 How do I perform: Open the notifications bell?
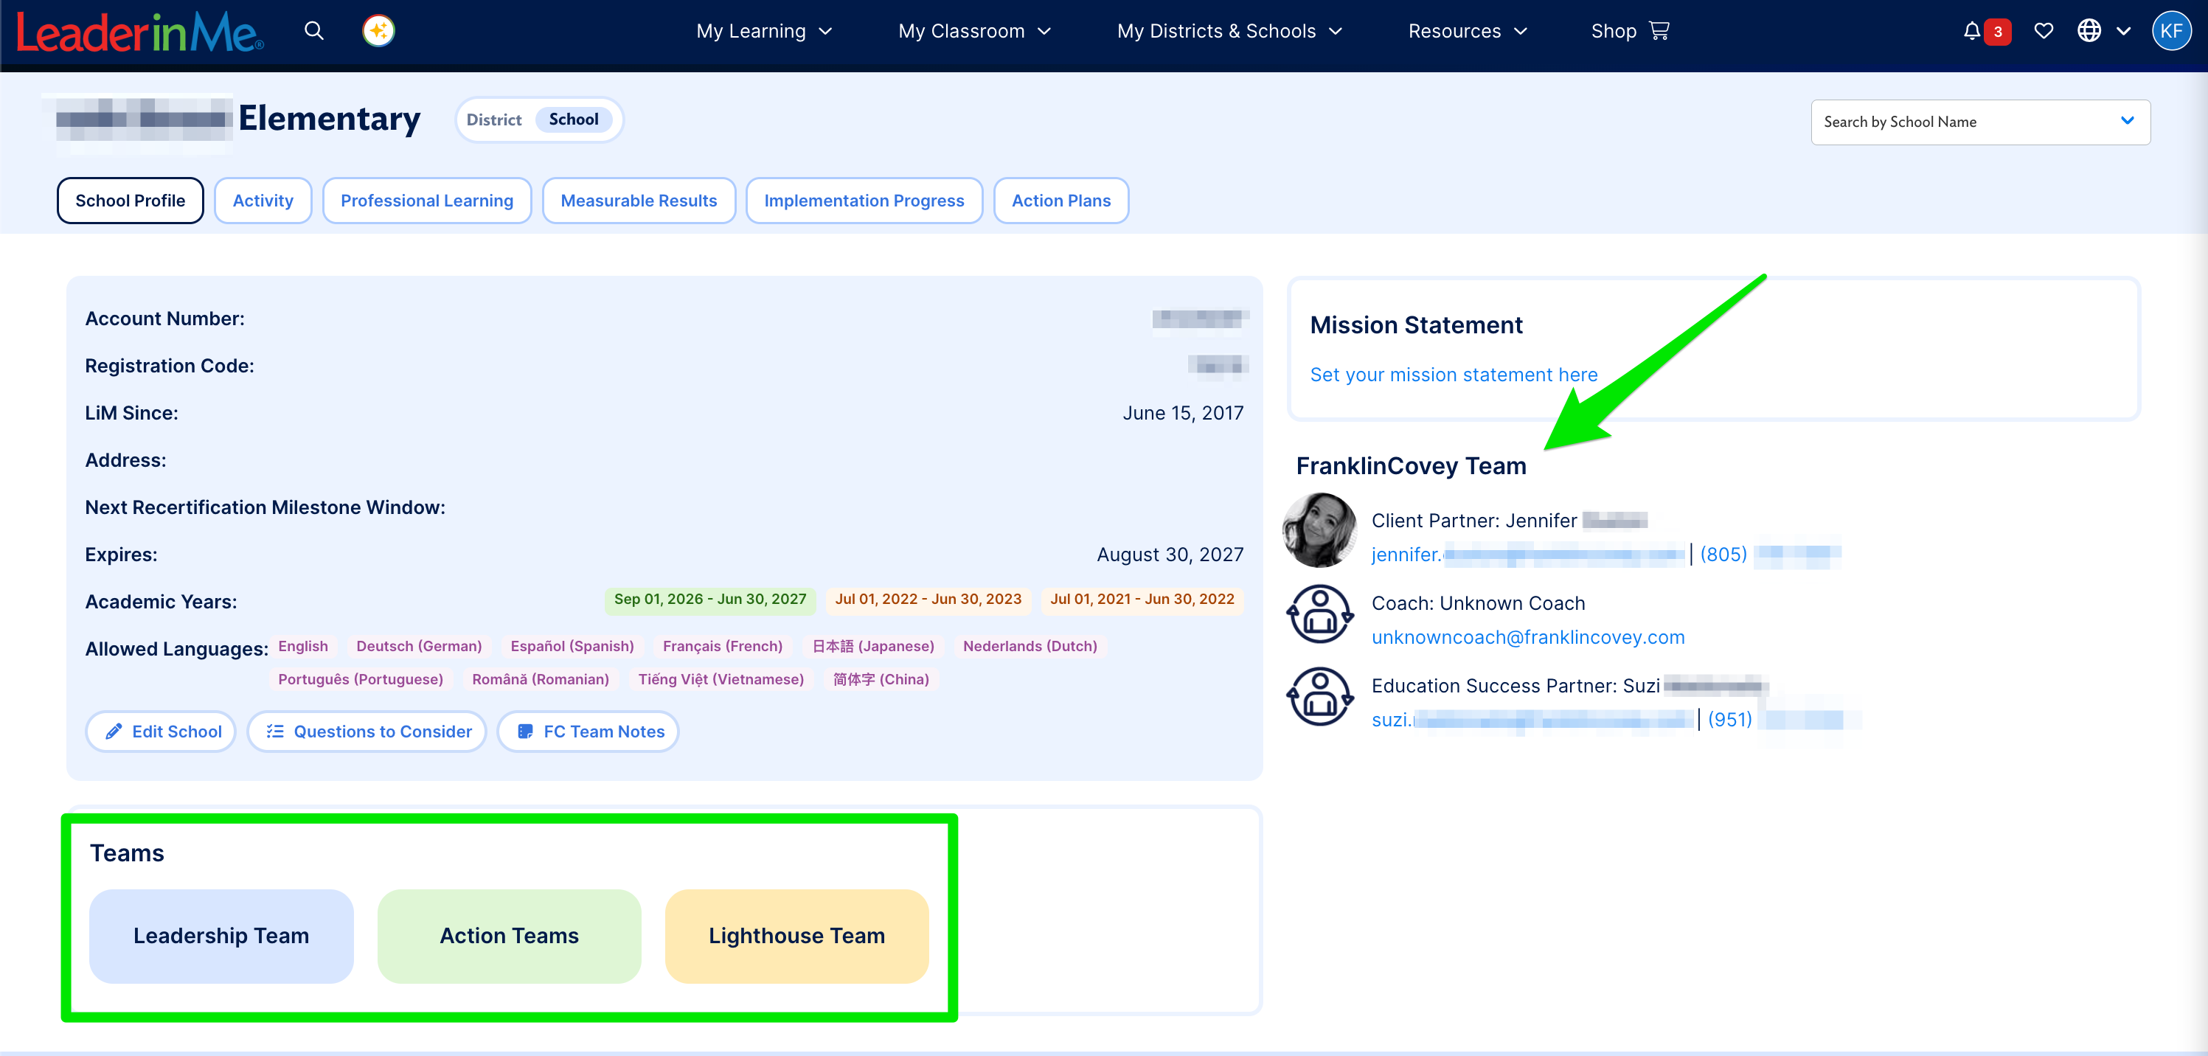tap(1971, 31)
